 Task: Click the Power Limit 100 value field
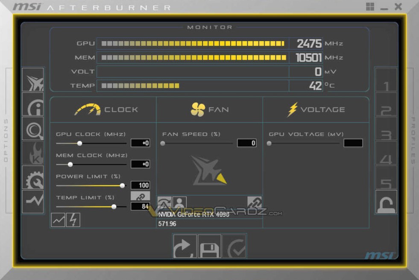pos(140,185)
